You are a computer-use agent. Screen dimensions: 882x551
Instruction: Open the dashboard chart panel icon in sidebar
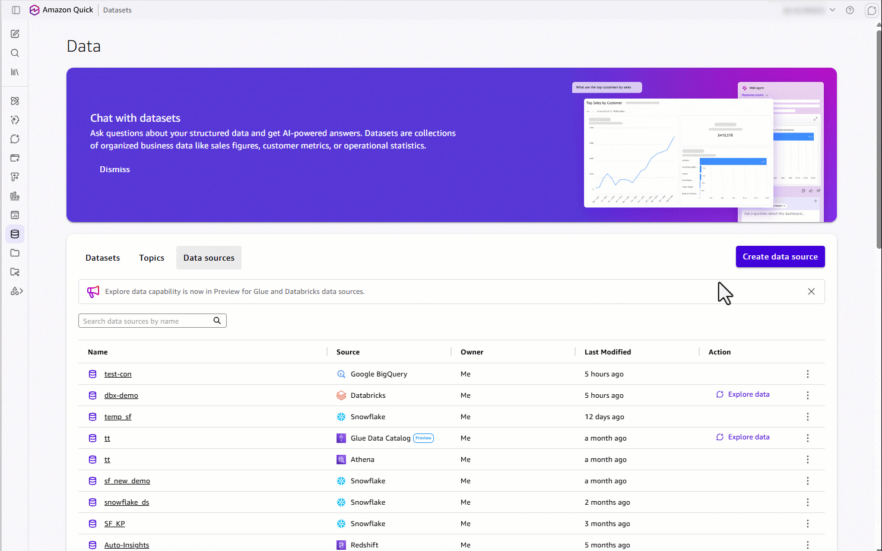tap(15, 215)
